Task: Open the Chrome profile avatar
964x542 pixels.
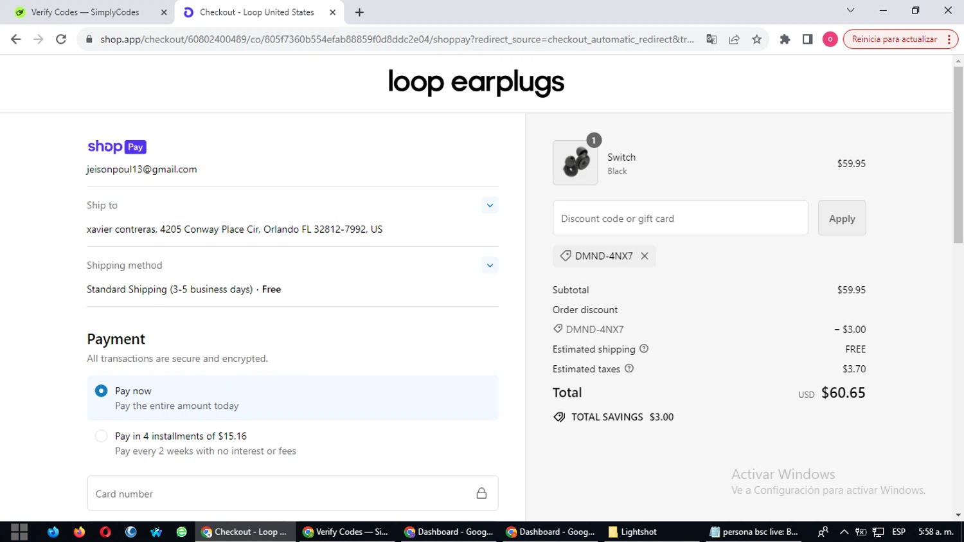Action: pyautogui.click(x=830, y=39)
